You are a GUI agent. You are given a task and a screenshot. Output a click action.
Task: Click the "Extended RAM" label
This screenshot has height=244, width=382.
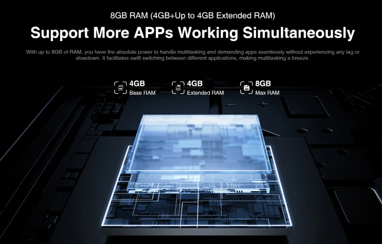(206, 93)
